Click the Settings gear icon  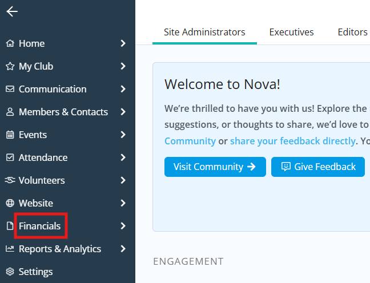click(x=10, y=272)
